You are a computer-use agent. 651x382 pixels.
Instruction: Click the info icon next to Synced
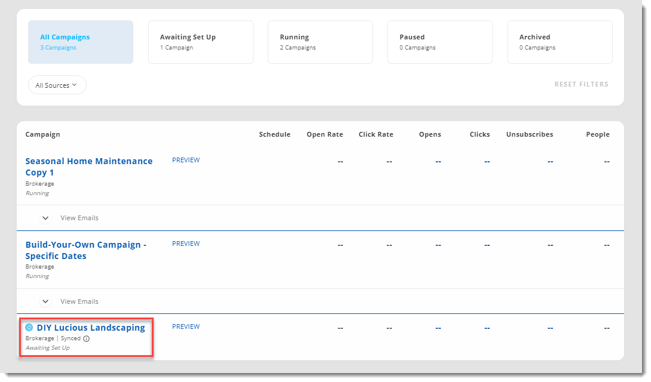(x=86, y=338)
